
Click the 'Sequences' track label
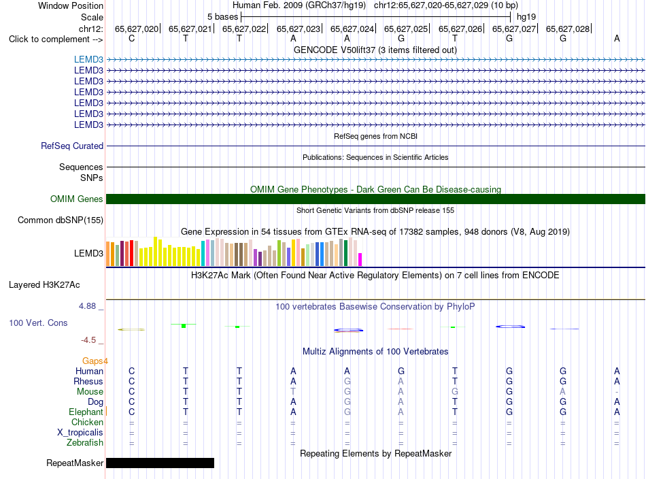coord(81,167)
